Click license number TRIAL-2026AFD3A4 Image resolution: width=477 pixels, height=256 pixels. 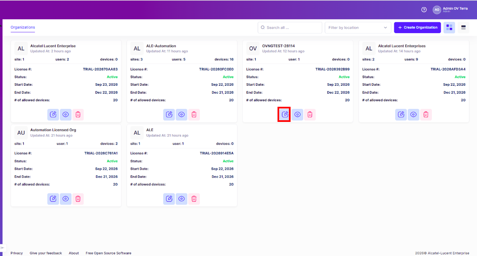pyautogui.click(x=448, y=69)
